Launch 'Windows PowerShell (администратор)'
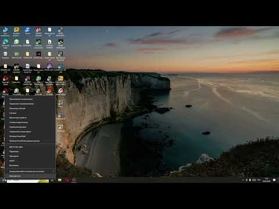Image resolution: width=279 pixels, height=209 pixels. tap(30, 141)
